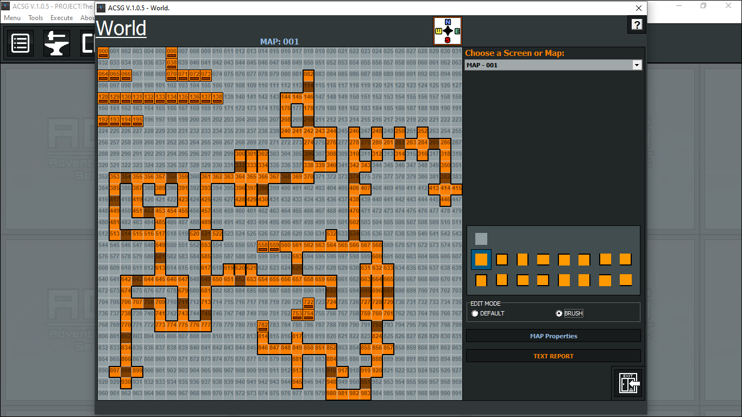Viewport: 742px width, 417px height.
Task: Pick the tile with left and right walls
Action: tap(523, 260)
